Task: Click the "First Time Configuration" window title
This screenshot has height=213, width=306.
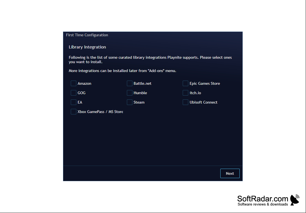Action: point(87,35)
